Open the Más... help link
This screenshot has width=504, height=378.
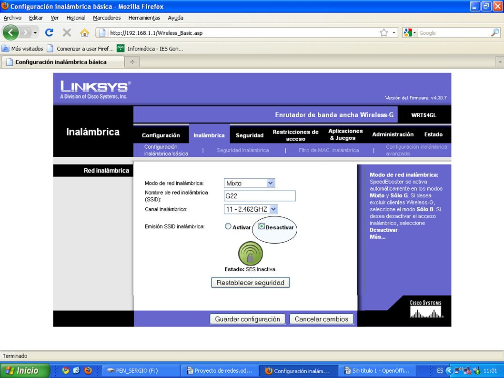(x=377, y=237)
